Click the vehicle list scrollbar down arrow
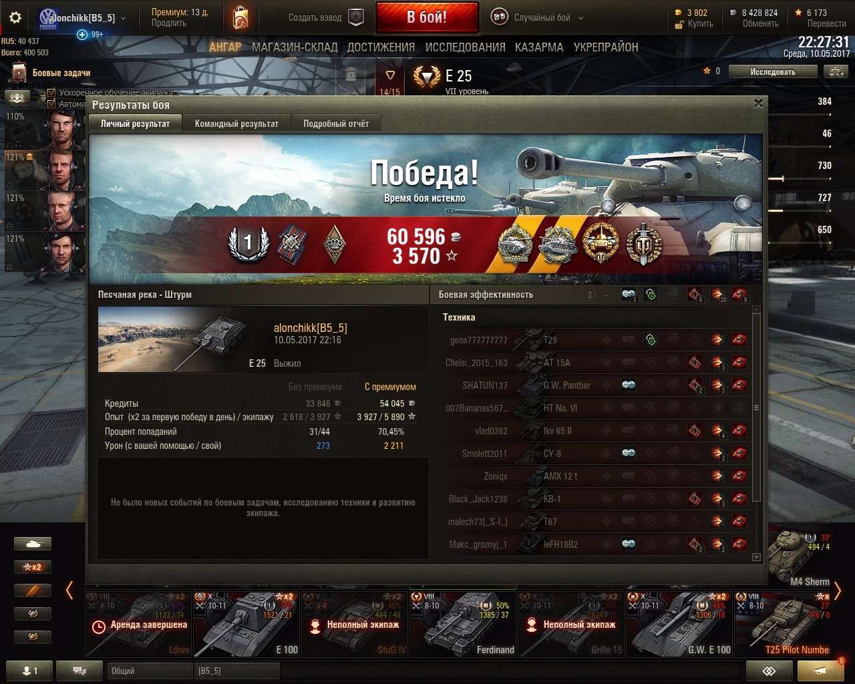 click(756, 556)
